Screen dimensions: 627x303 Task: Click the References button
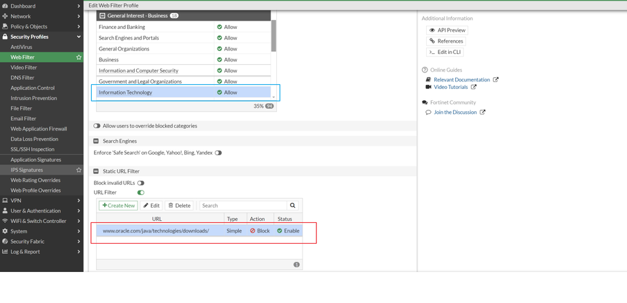pos(446,41)
